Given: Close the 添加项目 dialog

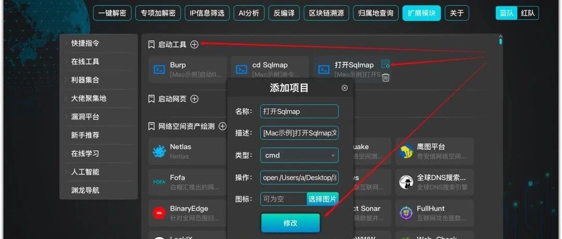Looking at the screenshot, I should coord(345,88).
